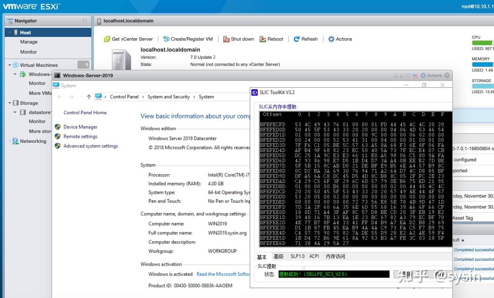Click console keyboard layout flag icon
Viewport: 494px width, 298px height.
[x=415, y=75]
